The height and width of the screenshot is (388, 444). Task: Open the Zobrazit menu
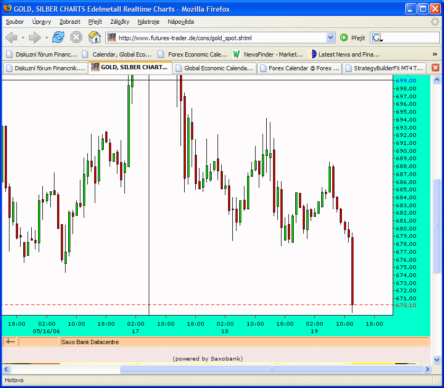tap(70, 22)
